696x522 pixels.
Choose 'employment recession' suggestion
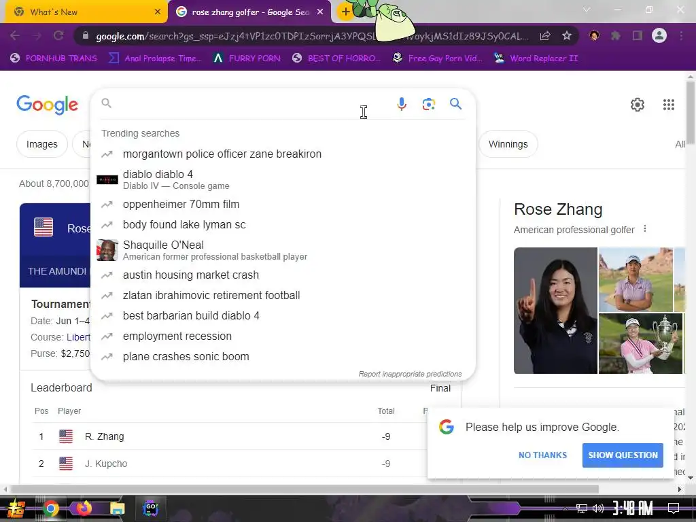coord(283,336)
